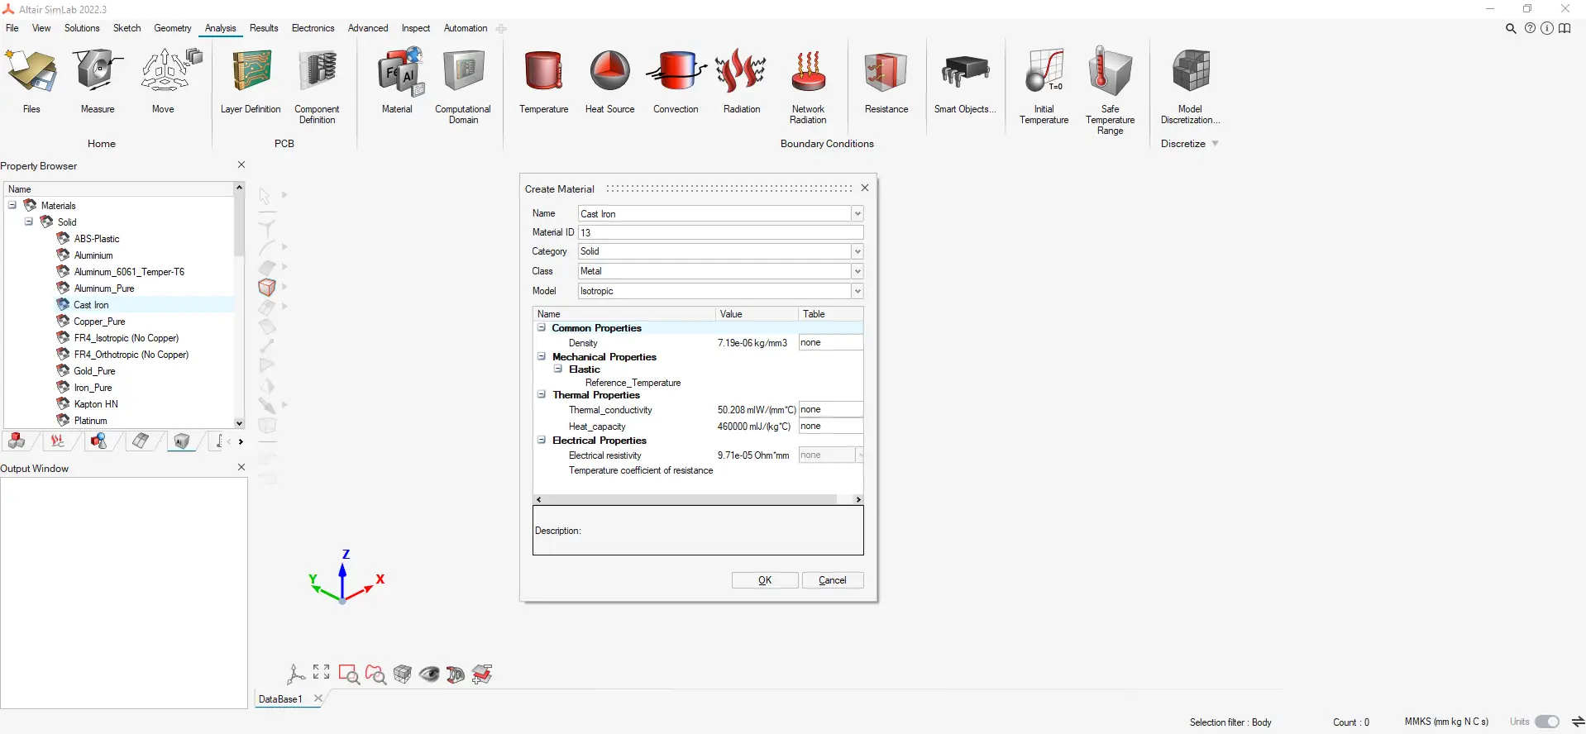
Task: Switch to the Electronics ribbon tab
Action: point(313,28)
